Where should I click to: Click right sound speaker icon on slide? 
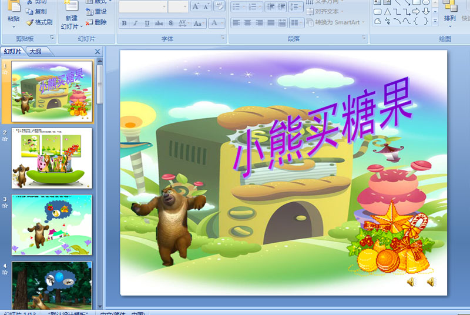click(431, 282)
